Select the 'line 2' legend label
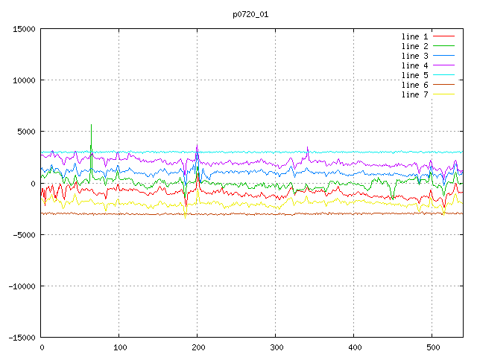The image size is (477, 357). [x=415, y=46]
